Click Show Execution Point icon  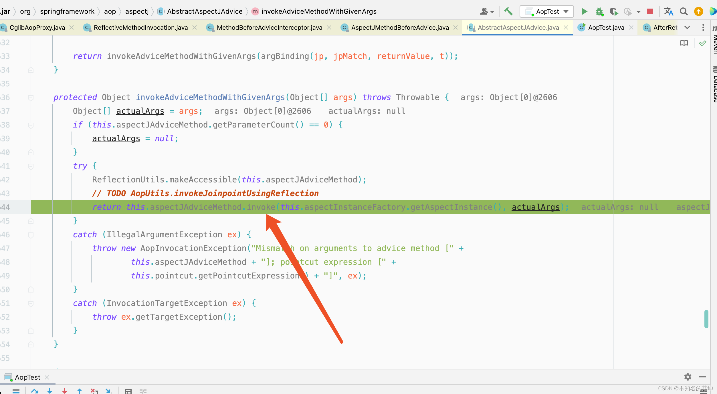pyautogui.click(x=16, y=391)
